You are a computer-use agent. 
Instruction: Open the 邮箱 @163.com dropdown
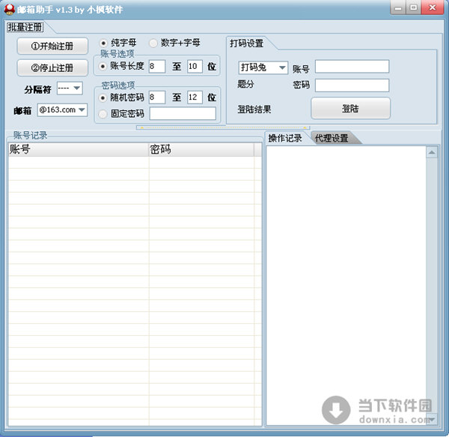click(62, 110)
